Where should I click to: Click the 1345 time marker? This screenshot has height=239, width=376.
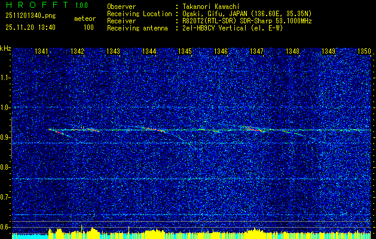click(x=185, y=51)
